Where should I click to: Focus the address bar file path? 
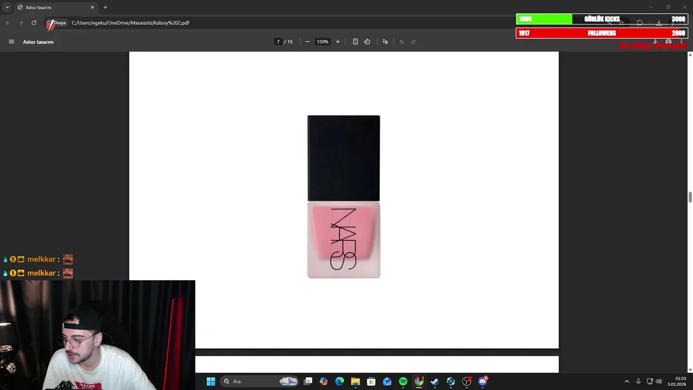[130, 23]
